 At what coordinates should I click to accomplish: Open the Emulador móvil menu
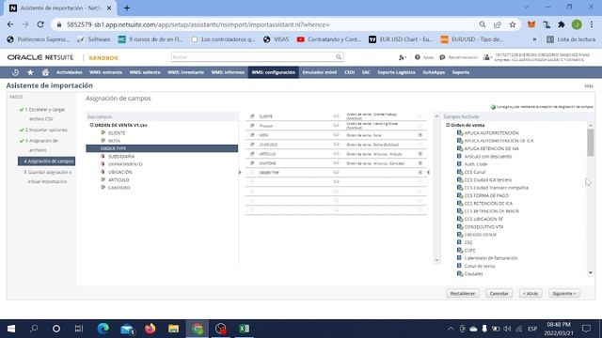(x=320, y=72)
